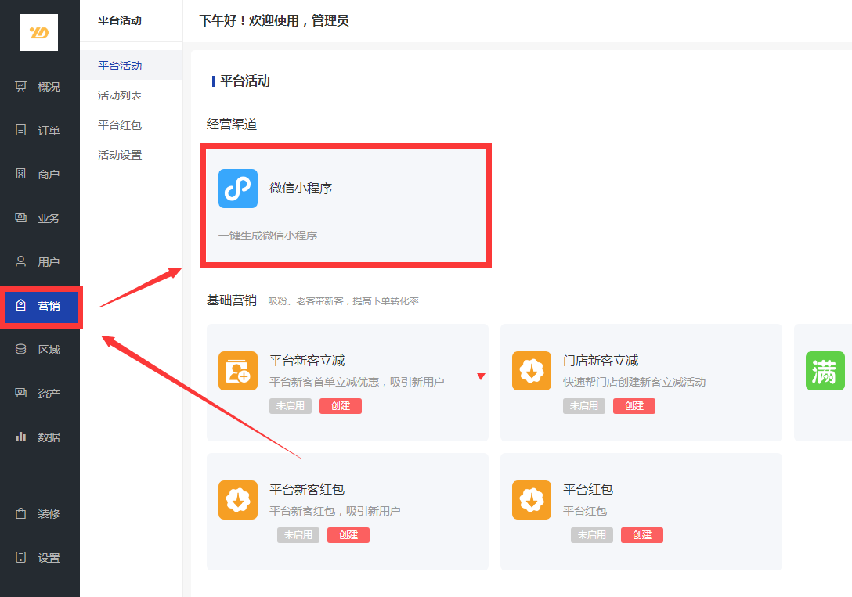Open the 数据 data chart icon
The width and height of the screenshot is (852, 597).
20,437
